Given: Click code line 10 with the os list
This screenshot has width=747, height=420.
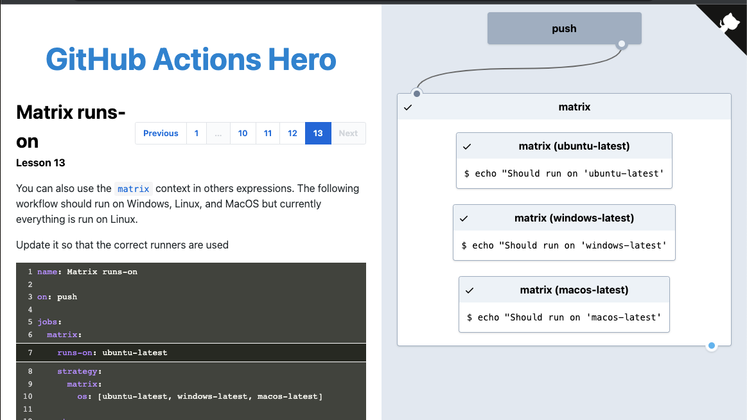Looking at the screenshot, I should click(200, 396).
